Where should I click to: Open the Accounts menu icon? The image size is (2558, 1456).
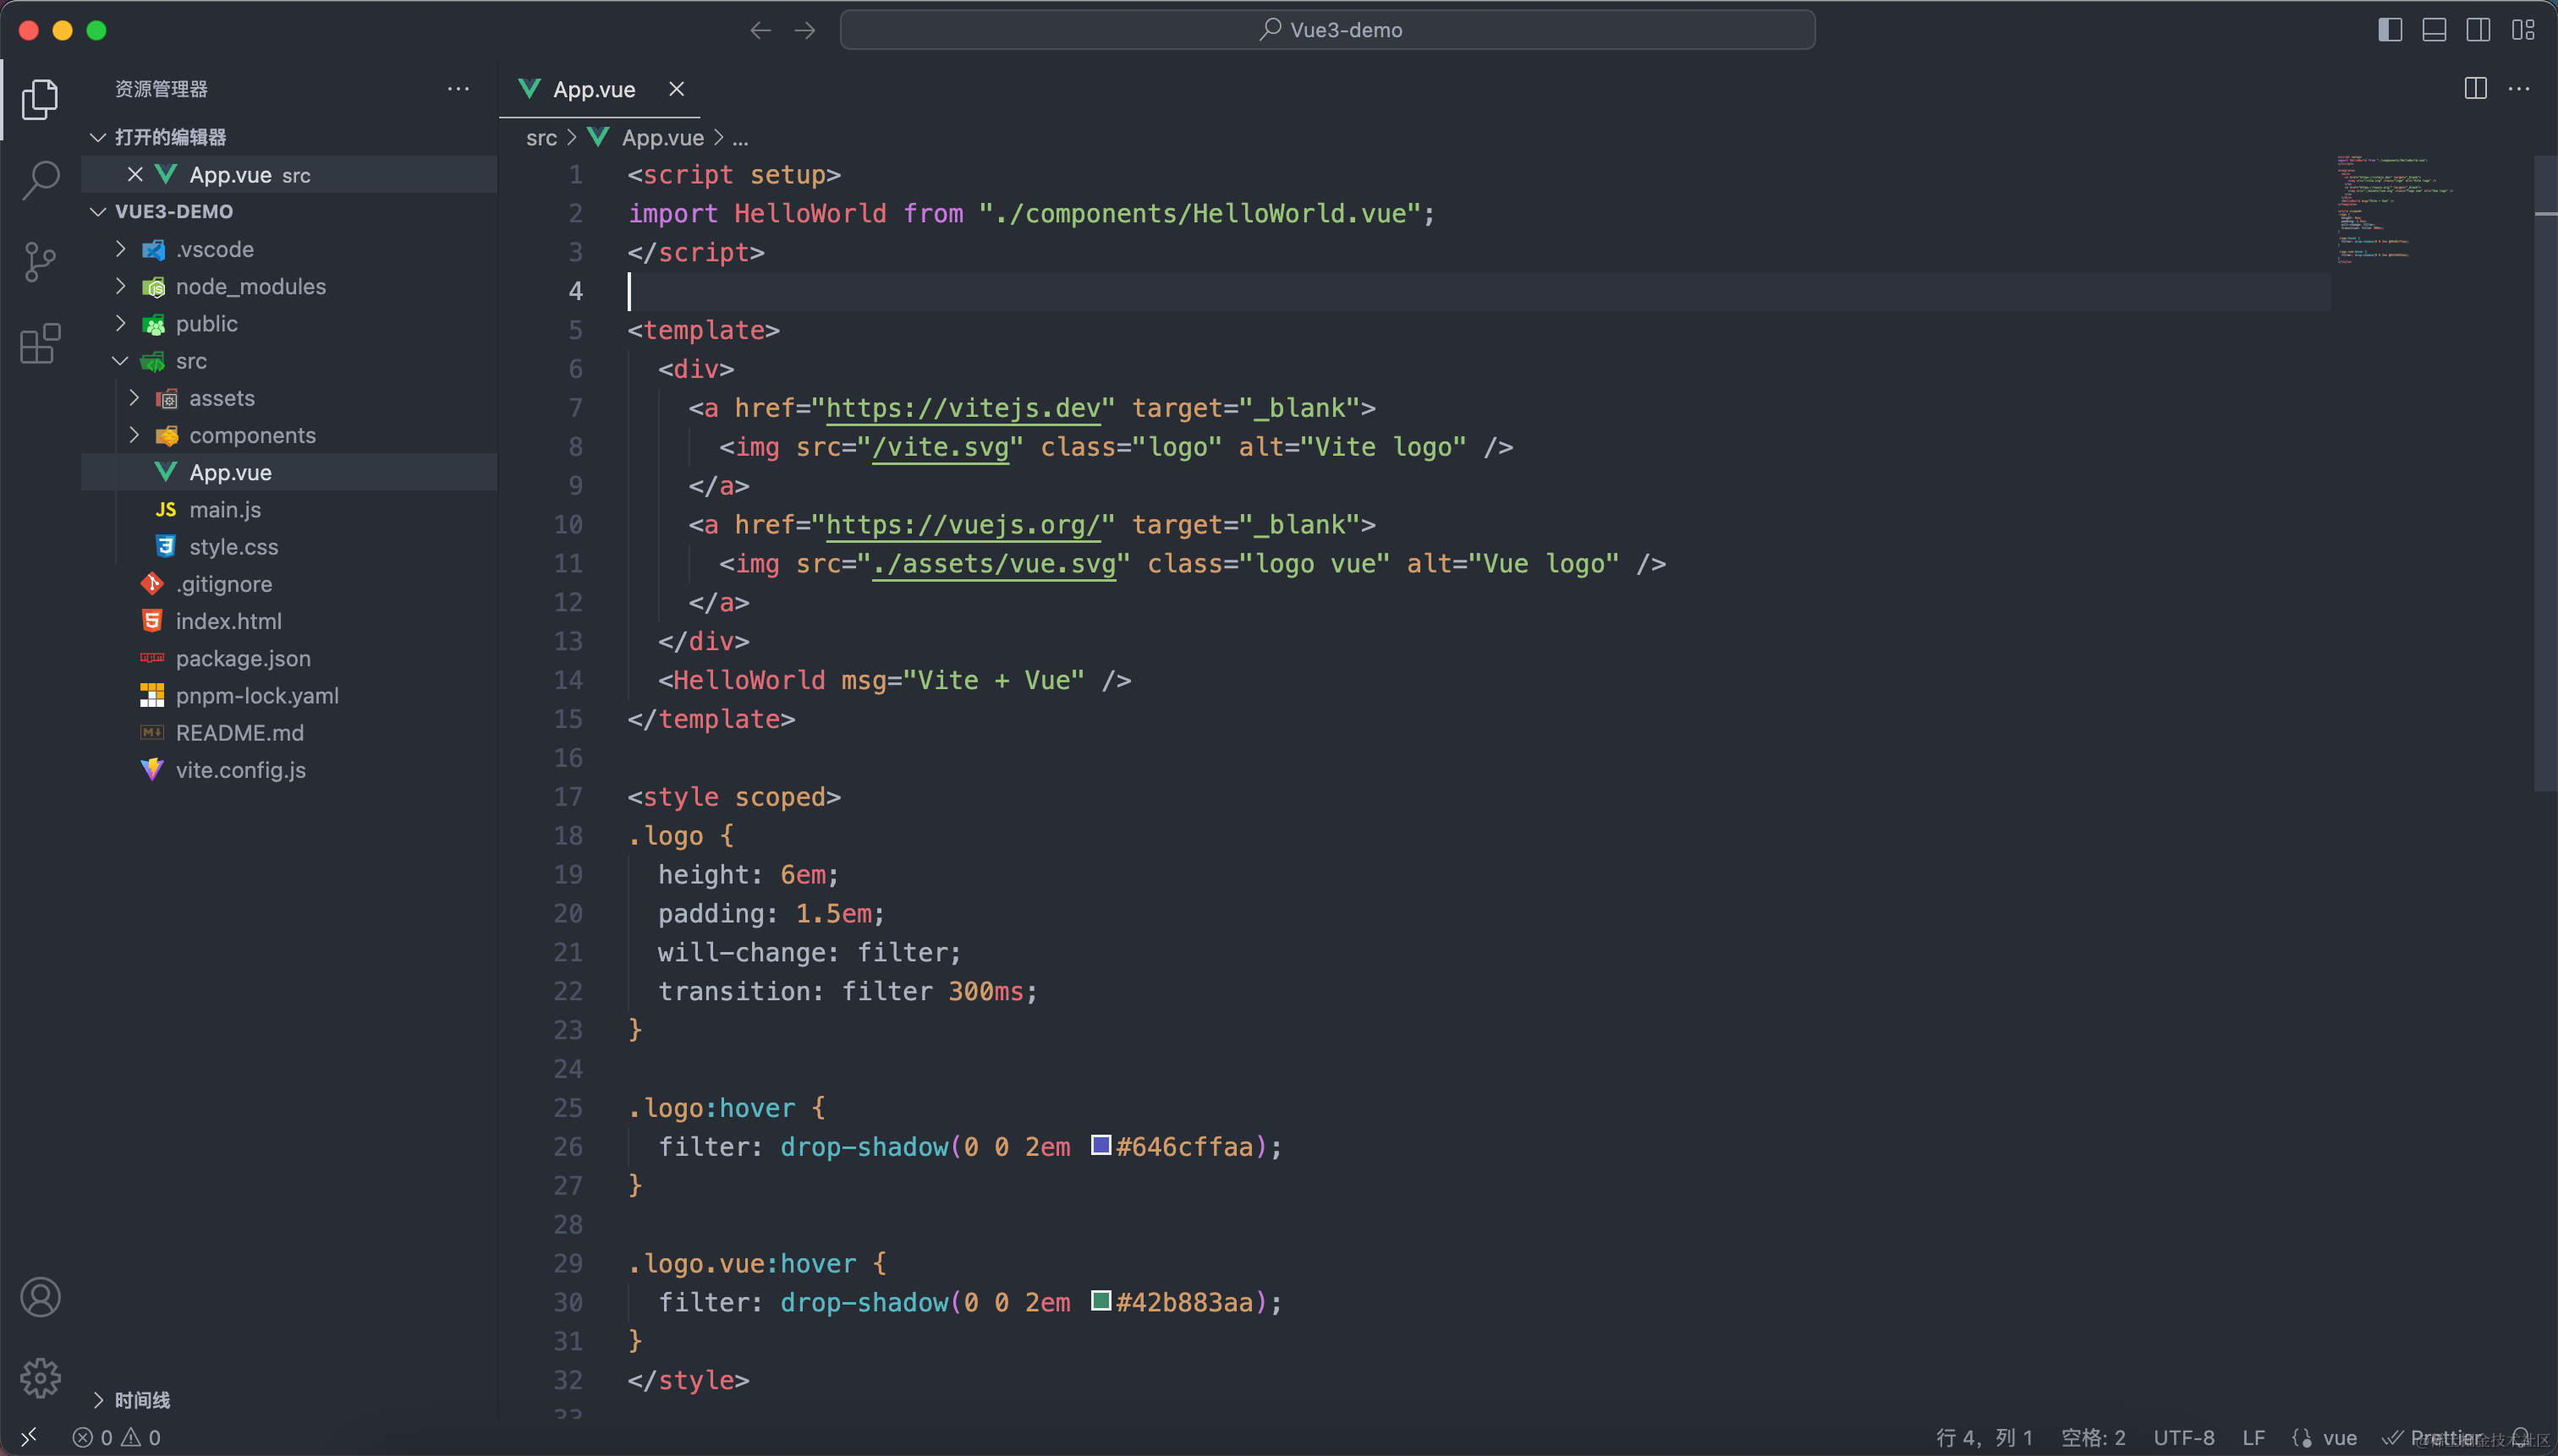(x=40, y=1297)
